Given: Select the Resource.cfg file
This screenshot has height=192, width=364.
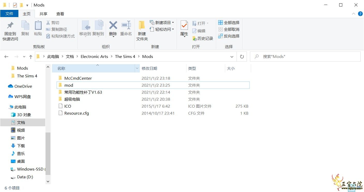Looking at the screenshot, I should point(153,113).
